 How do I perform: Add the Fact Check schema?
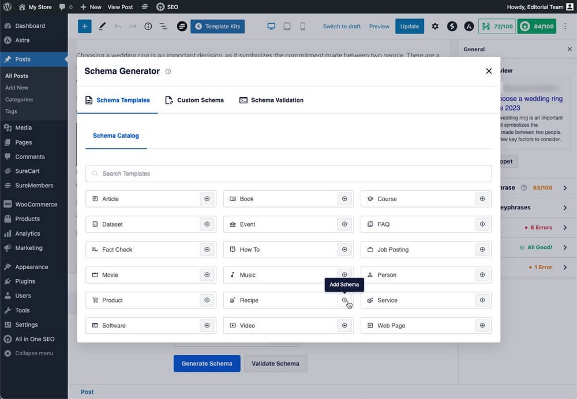pyautogui.click(x=207, y=250)
